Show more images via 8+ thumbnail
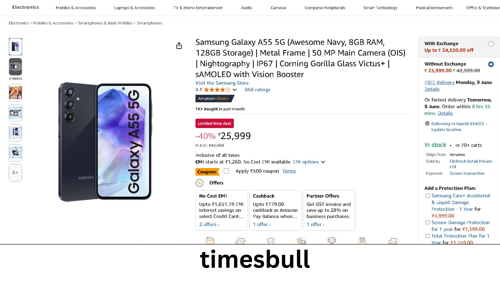This screenshot has width=500, height=281. pos(15,173)
